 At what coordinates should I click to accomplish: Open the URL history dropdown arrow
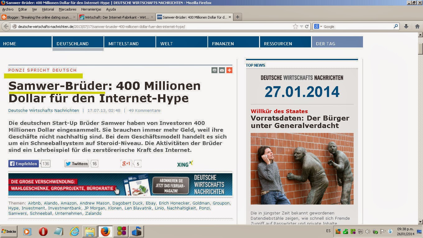[x=301, y=27]
